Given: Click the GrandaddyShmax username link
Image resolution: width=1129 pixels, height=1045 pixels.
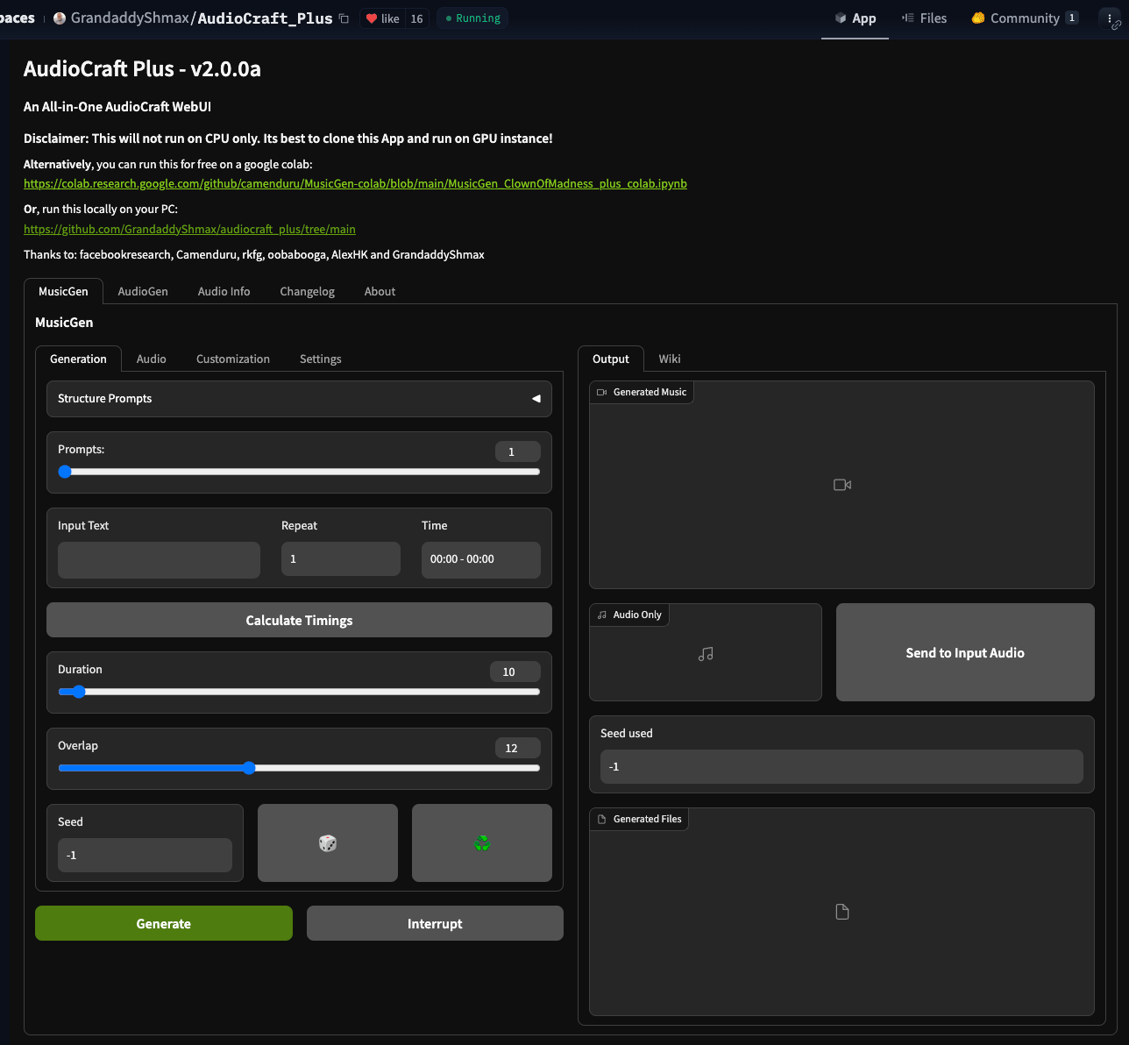Looking at the screenshot, I should (130, 18).
